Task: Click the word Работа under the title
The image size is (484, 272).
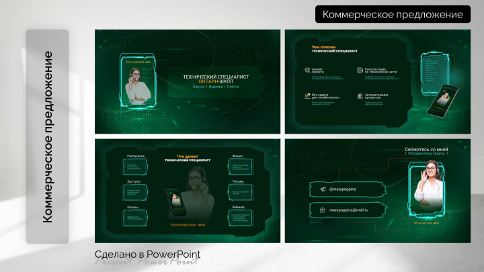Action: tap(233, 87)
